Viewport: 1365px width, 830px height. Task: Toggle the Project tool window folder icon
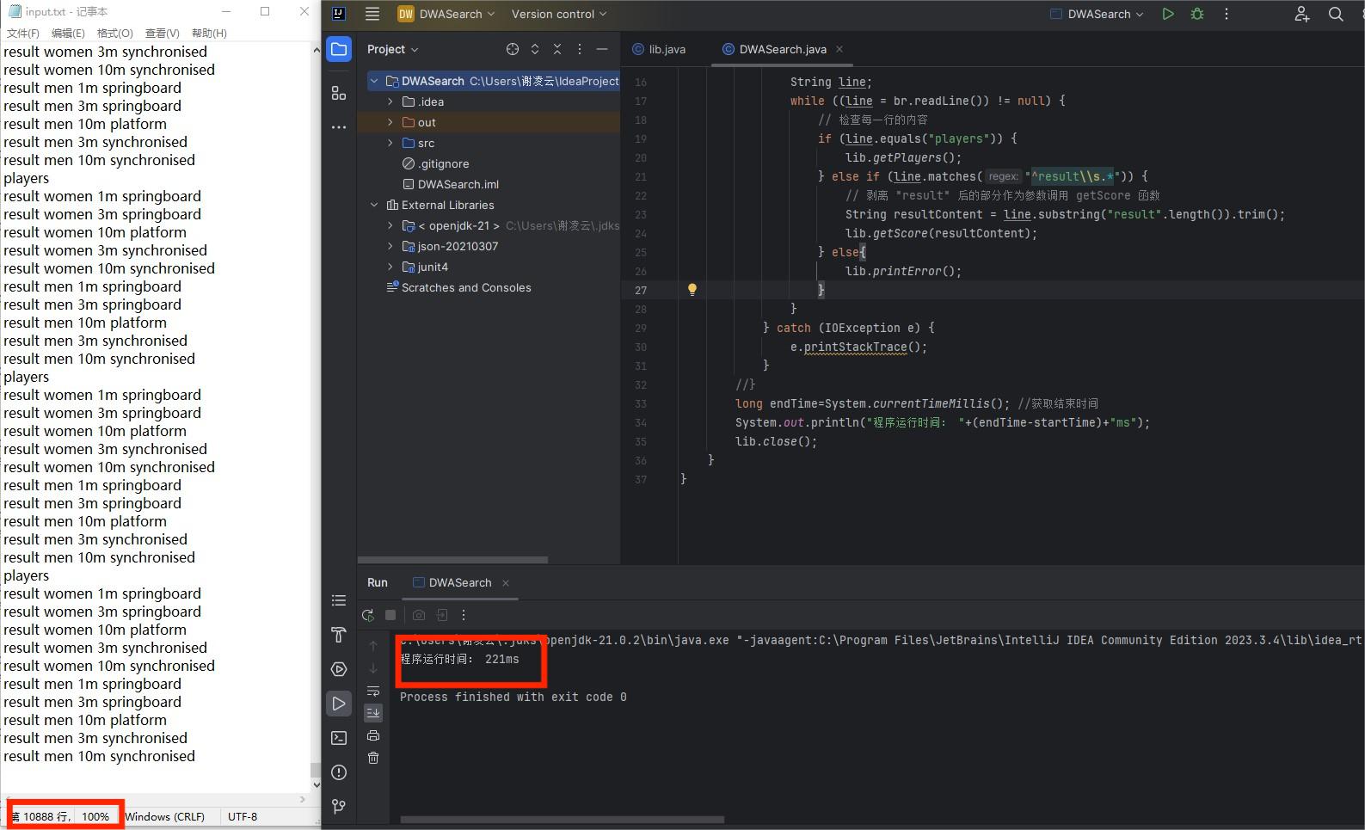pyautogui.click(x=339, y=49)
